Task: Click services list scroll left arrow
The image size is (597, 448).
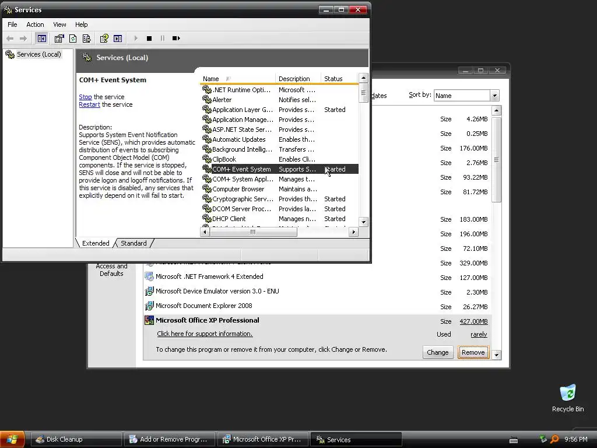Action: (205, 232)
